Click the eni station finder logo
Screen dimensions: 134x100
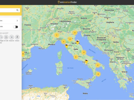[x=67, y=2]
